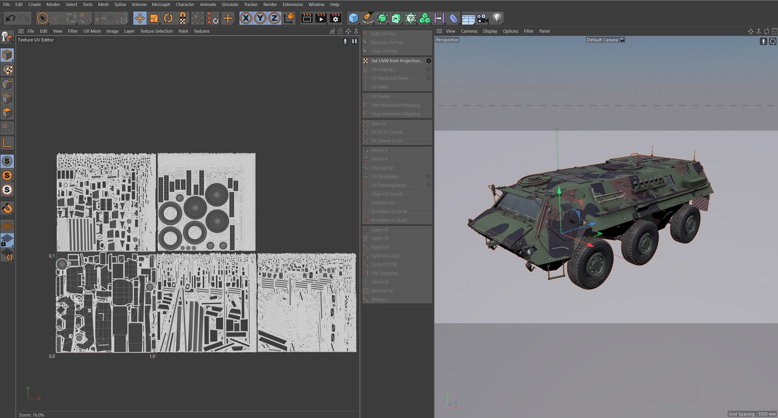Toggle Enable Snap magnet icon
Viewport: 778px width, 418px height.
(x=7, y=208)
